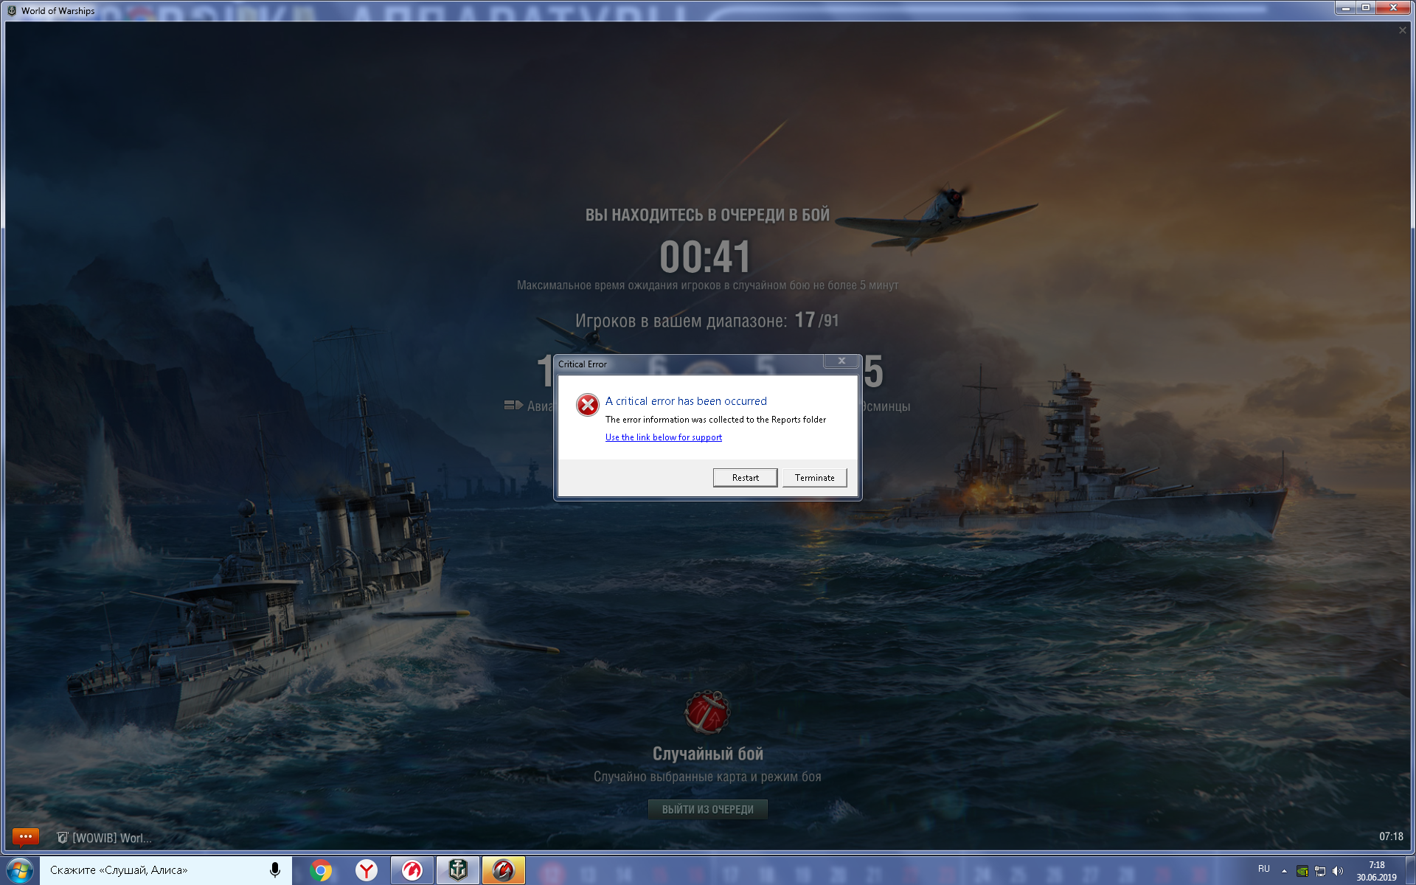Click the taskbar clock showing 7:18
This screenshot has height=885, width=1416.
point(1376,871)
